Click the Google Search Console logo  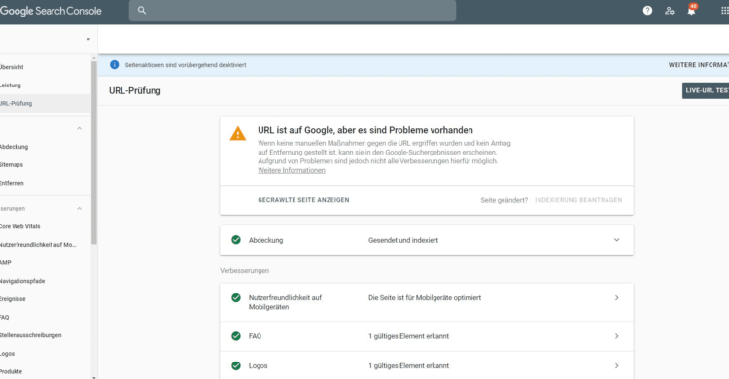coord(51,11)
